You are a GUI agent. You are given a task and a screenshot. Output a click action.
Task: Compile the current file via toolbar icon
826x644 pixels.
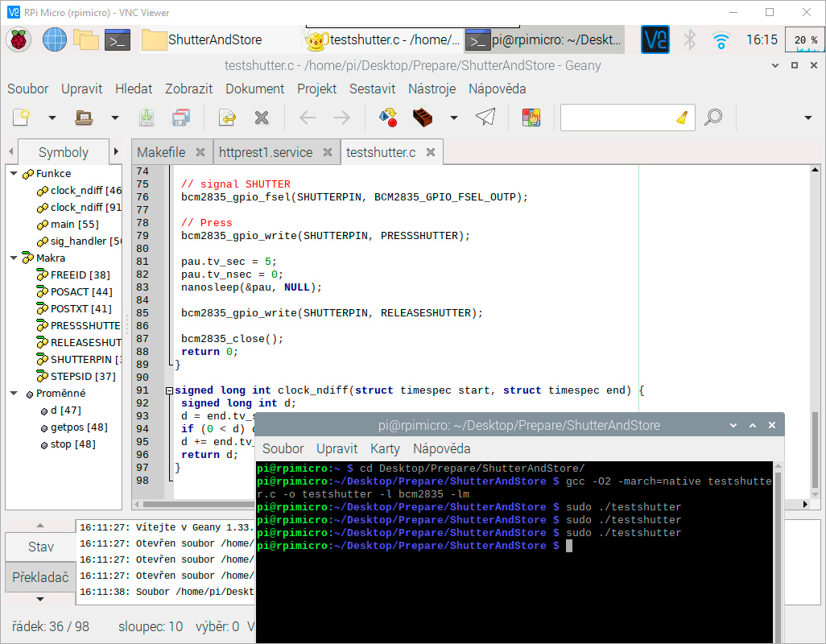pos(388,118)
